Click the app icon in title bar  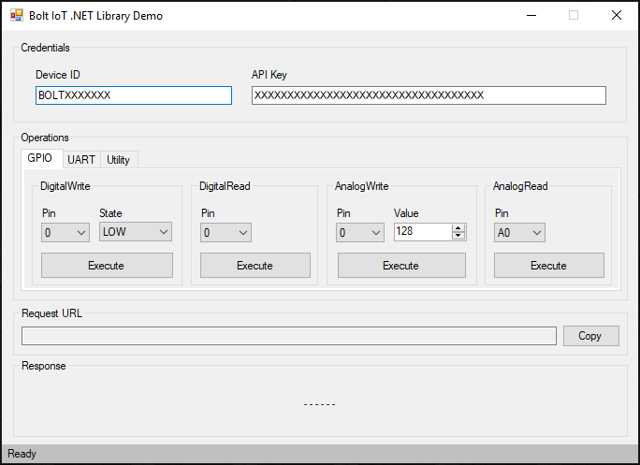point(17,16)
